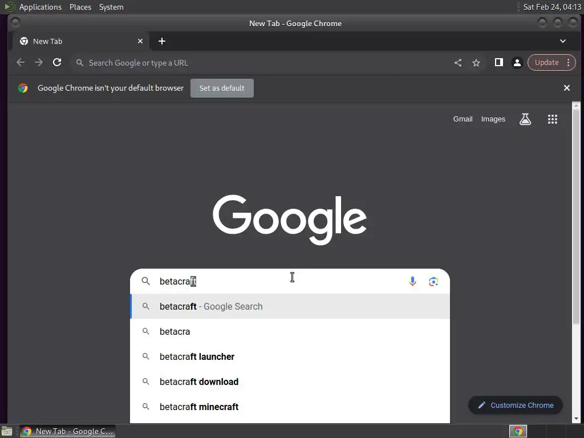Click the browser forward arrow
Viewport: 584px width, 438px height.
pyautogui.click(x=39, y=63)
